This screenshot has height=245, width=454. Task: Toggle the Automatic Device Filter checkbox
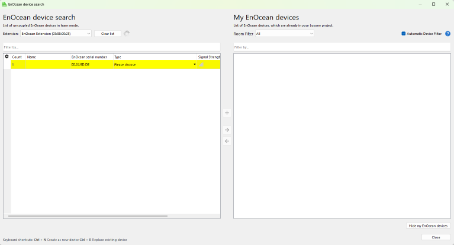coord(404,34)
